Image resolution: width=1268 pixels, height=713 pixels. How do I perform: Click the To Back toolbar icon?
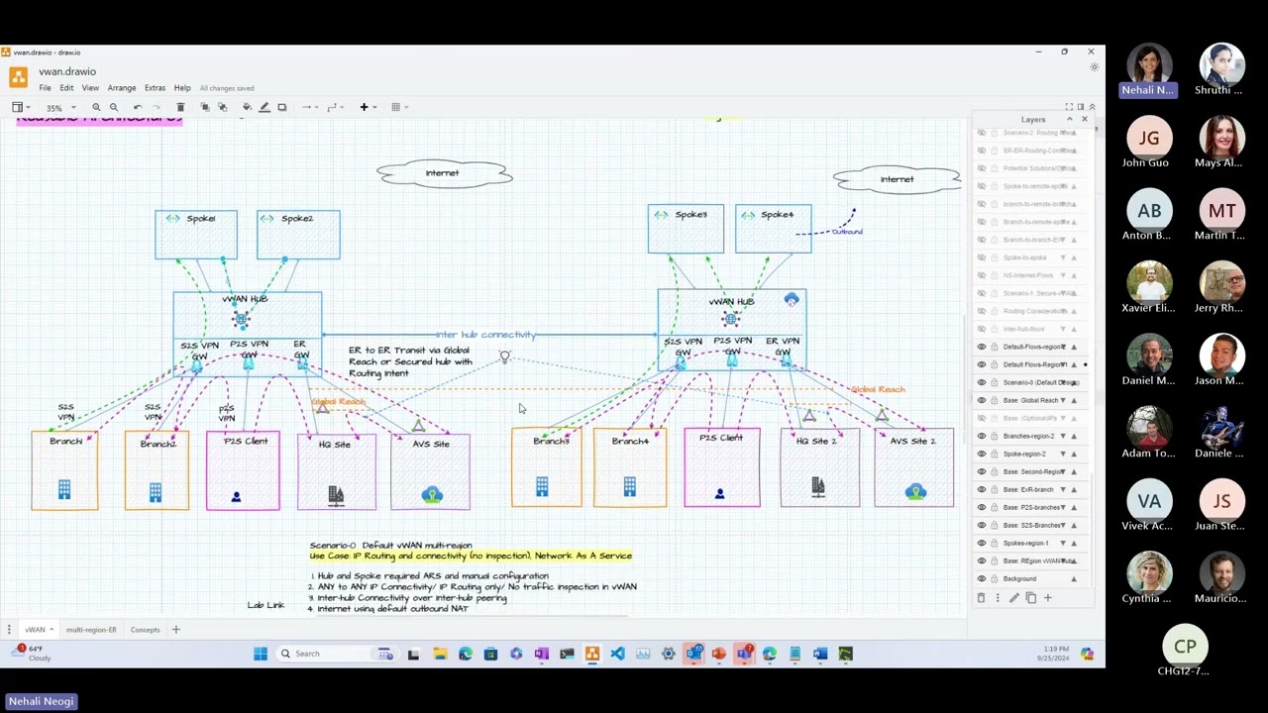pyautogui.click(x=222, y=107)
